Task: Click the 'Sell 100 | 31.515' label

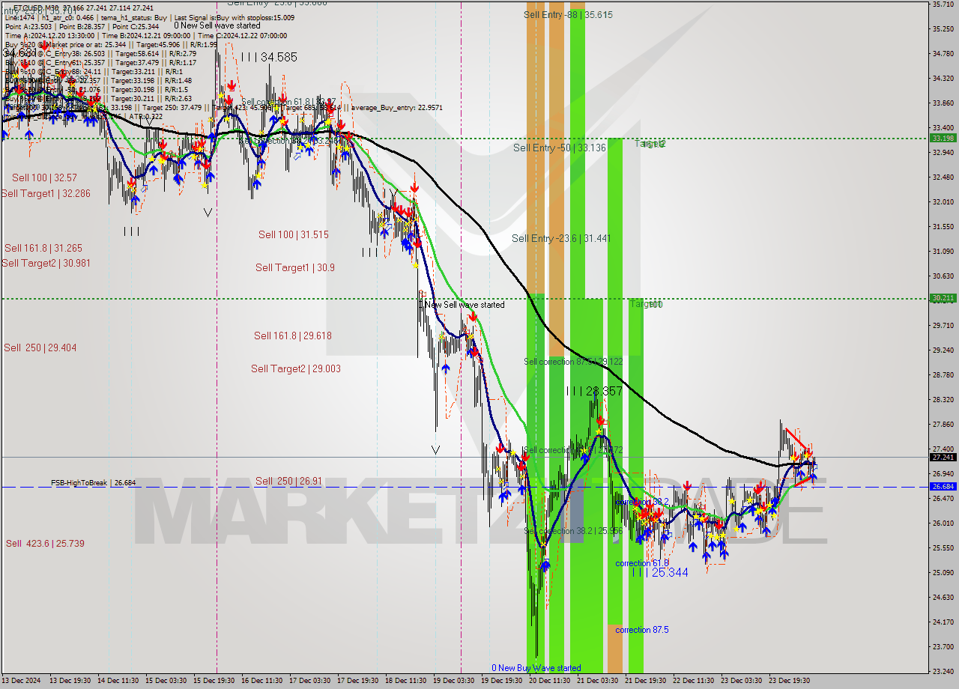Action: click(294, 234)
